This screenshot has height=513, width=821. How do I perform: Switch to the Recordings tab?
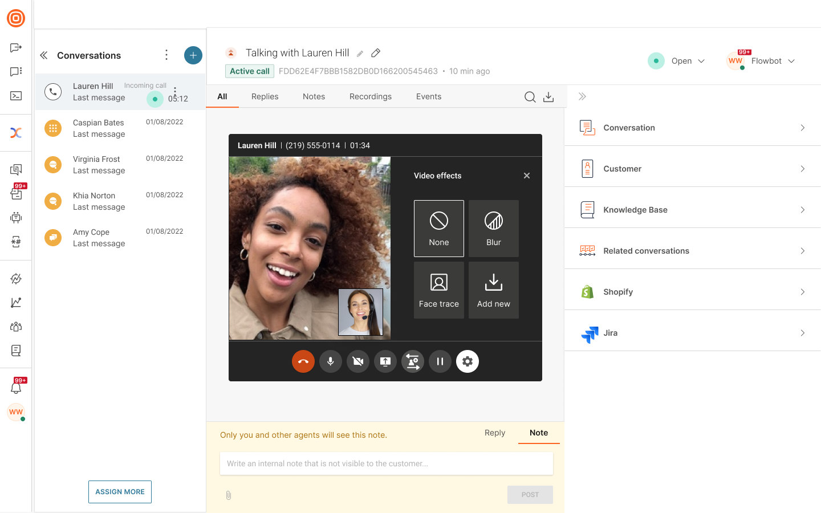[x=371, y=97]
